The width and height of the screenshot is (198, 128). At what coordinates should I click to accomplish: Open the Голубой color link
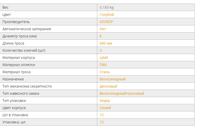coord(107,15)
